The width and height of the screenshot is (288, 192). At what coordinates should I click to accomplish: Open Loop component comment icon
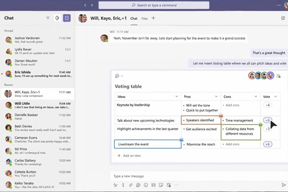(x=117, y=76)
